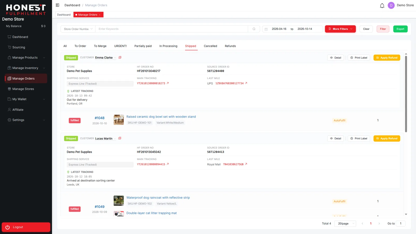The height and width of the screenshot is (234, 416).
Task: Open the More Filters dropdown
Action: click(x=340, y=29)
